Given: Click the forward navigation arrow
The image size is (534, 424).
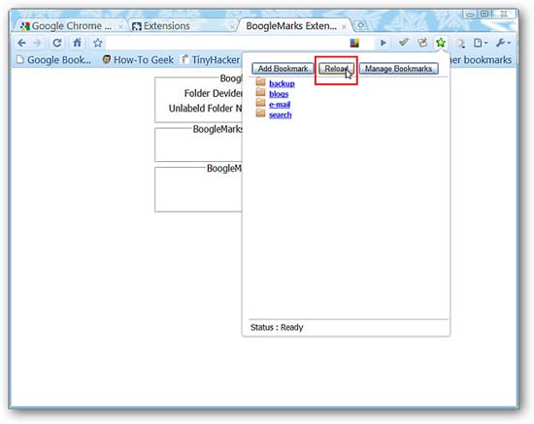Looking at the screenshot, I should point(37,43).
